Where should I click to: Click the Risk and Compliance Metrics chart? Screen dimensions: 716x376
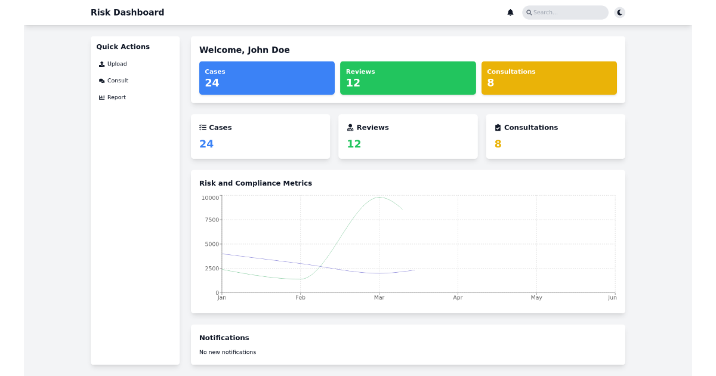[x=408, y=245]
